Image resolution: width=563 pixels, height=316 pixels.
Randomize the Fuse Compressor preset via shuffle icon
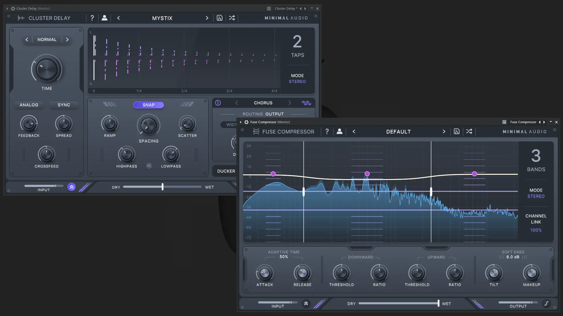[x=469, y=131]
